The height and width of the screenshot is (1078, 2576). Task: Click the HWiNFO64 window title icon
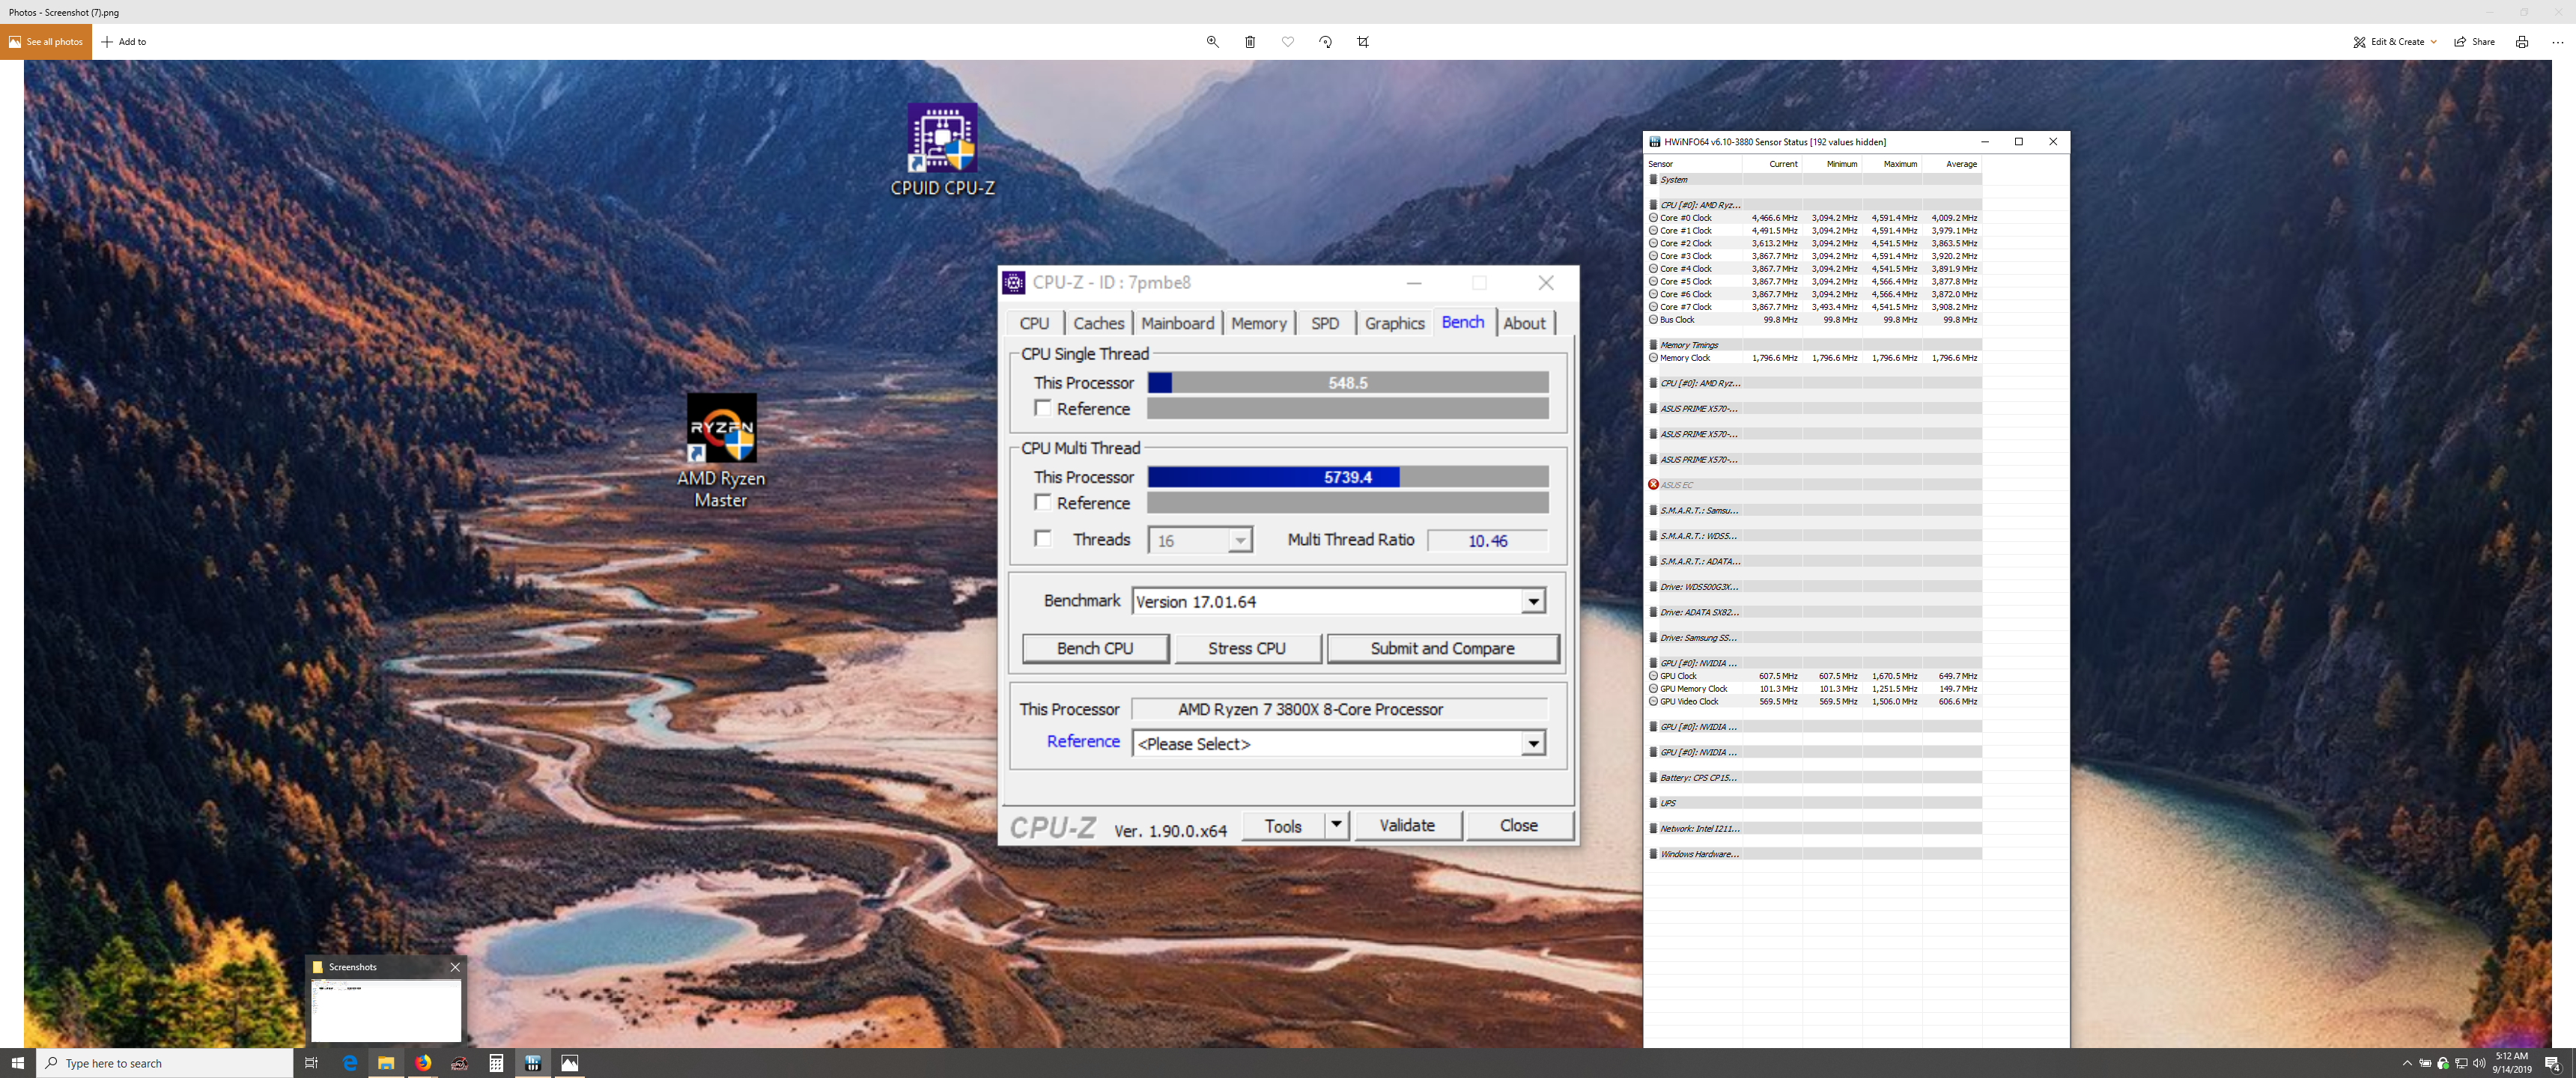coord(1654,142)
